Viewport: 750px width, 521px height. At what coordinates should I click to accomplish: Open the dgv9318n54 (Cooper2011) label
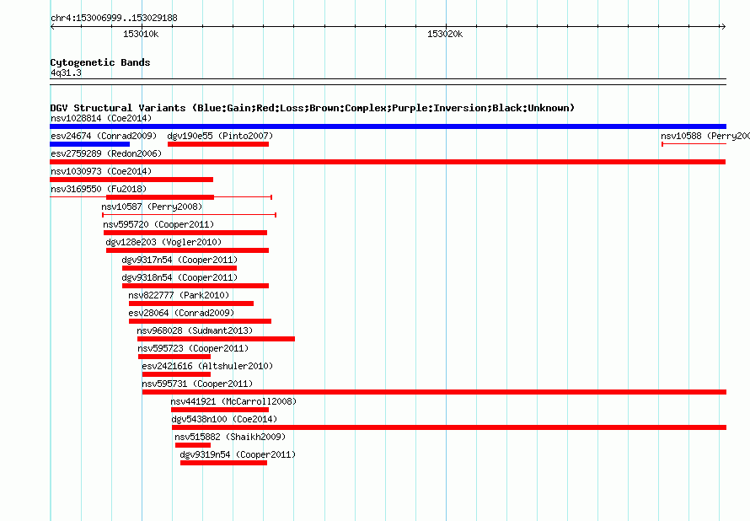click(179, 277)
